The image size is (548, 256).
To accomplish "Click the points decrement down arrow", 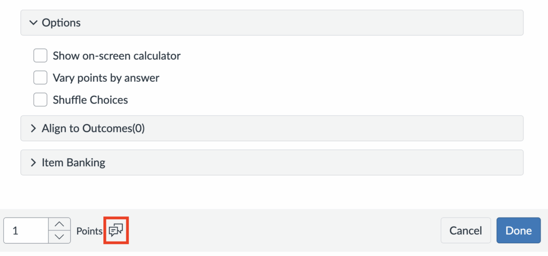I will (x=59, y=237).
